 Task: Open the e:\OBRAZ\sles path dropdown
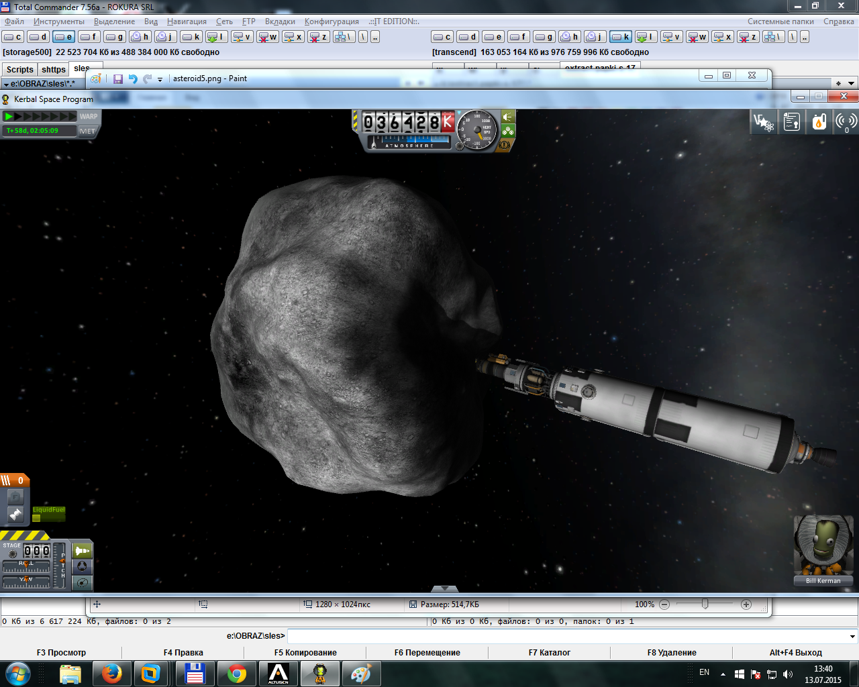(6, 85)
